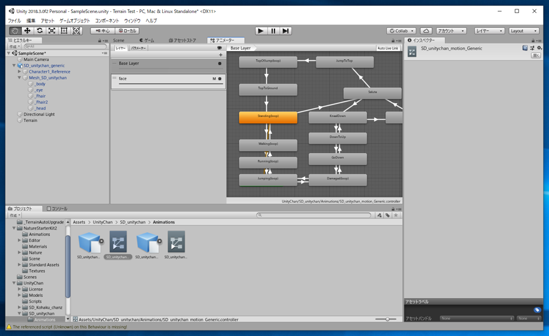Expand Character1_Reference node

[x=19, y=72]
